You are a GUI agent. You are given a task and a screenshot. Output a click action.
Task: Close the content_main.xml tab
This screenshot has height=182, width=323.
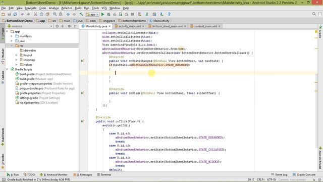point(220,26)
